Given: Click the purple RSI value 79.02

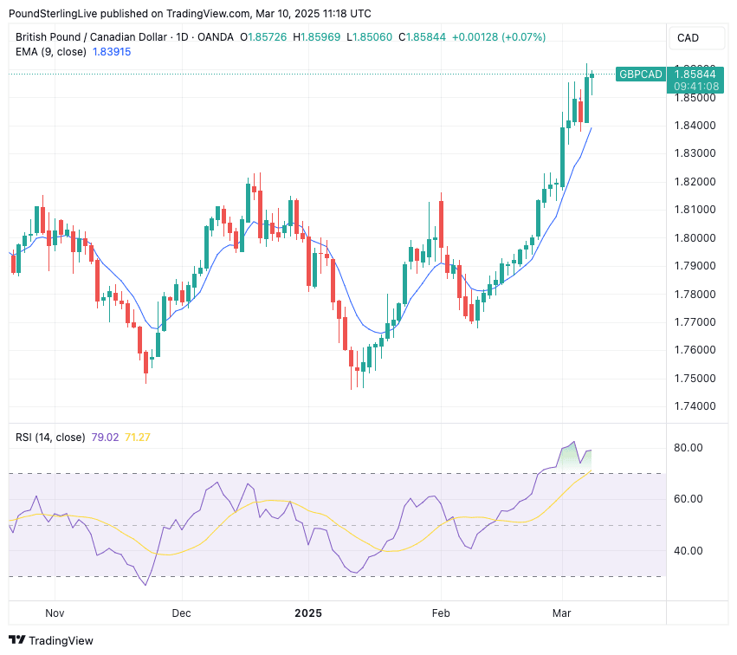Looking at the screenshot, I should click(x=105, y=438).
